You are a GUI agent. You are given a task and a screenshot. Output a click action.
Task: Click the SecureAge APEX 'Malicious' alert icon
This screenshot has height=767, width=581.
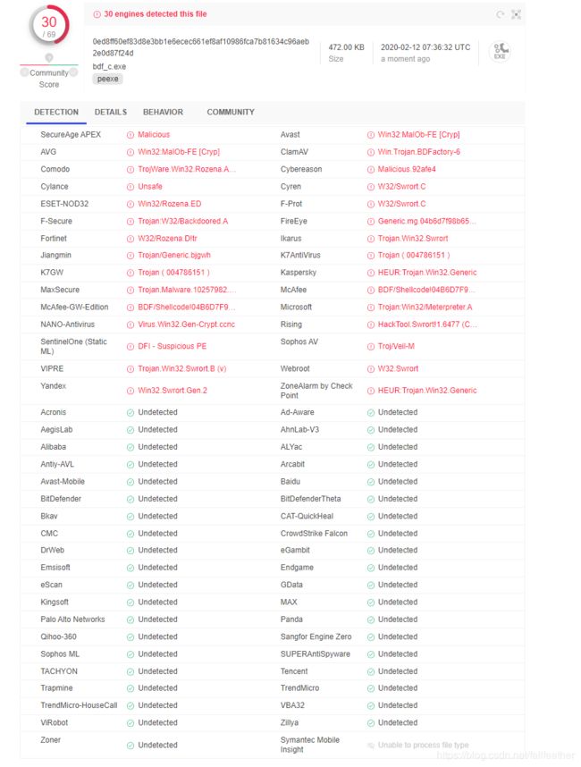tap(131, 135)
